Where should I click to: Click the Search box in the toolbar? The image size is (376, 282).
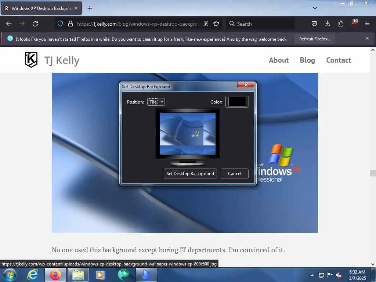point(260,24)
